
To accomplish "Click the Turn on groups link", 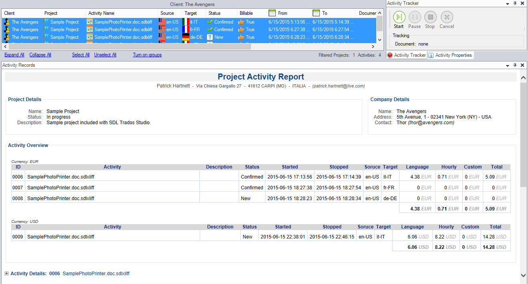I will [x=147, y=55].
